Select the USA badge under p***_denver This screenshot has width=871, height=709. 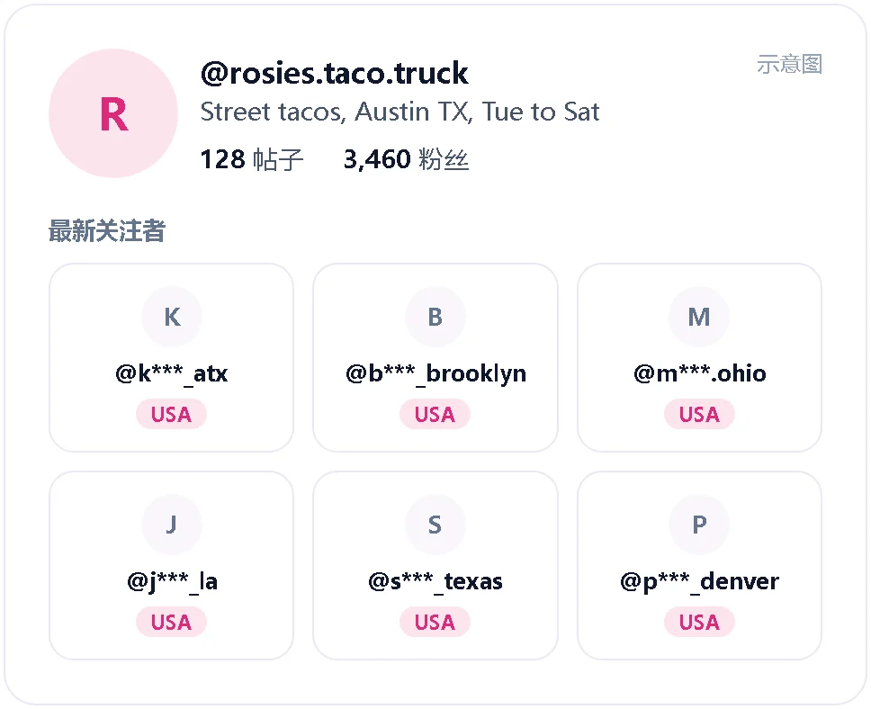699,623
